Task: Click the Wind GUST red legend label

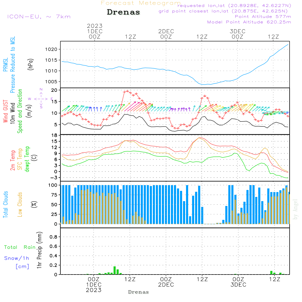Action: point(5,111)
